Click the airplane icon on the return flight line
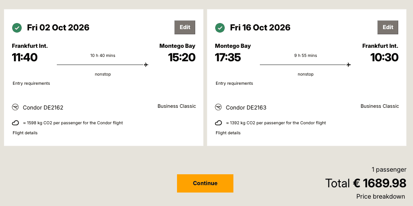Viewport: 413px width, 206px height. pos(349,65)
